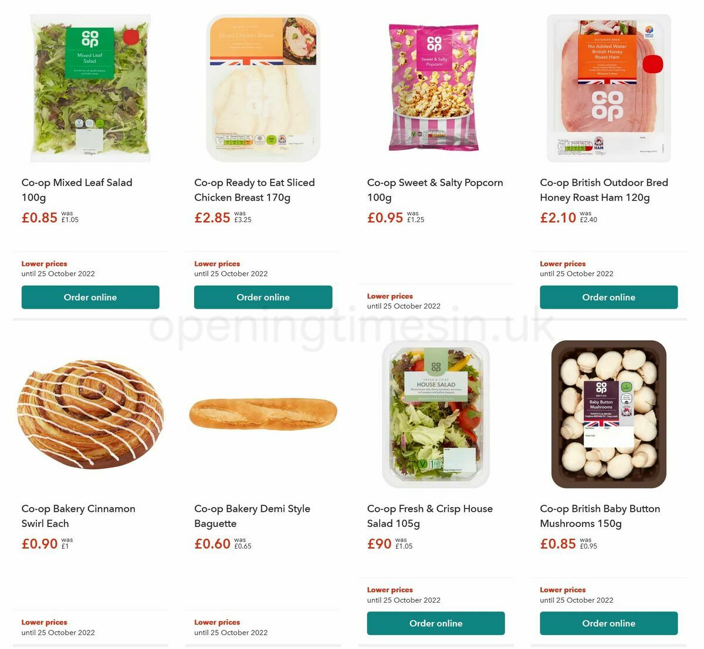704x649 pixels.
Task: Click Order online for Honey Roast Ham
Action: [608, 298]
